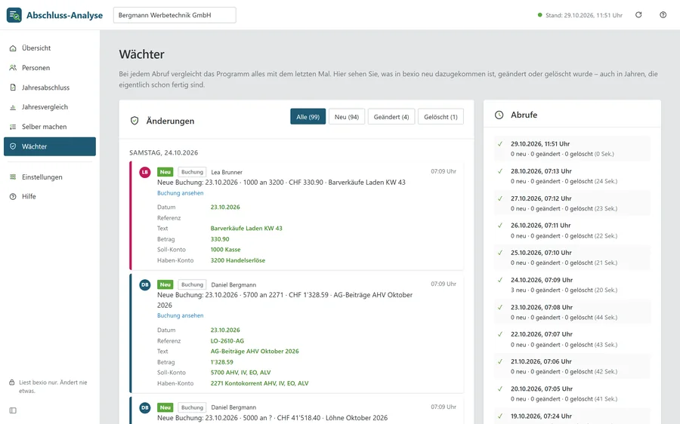Click the text 'Barverkäufe Laden KW 43' value
The width and height of the screenshot is (680, 424).
(x=246, y=229)
